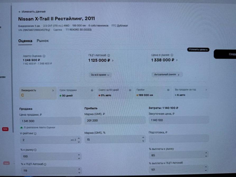
Task: Click the back arrow next to Изменить данные
Action: click(x=19, y=12)
